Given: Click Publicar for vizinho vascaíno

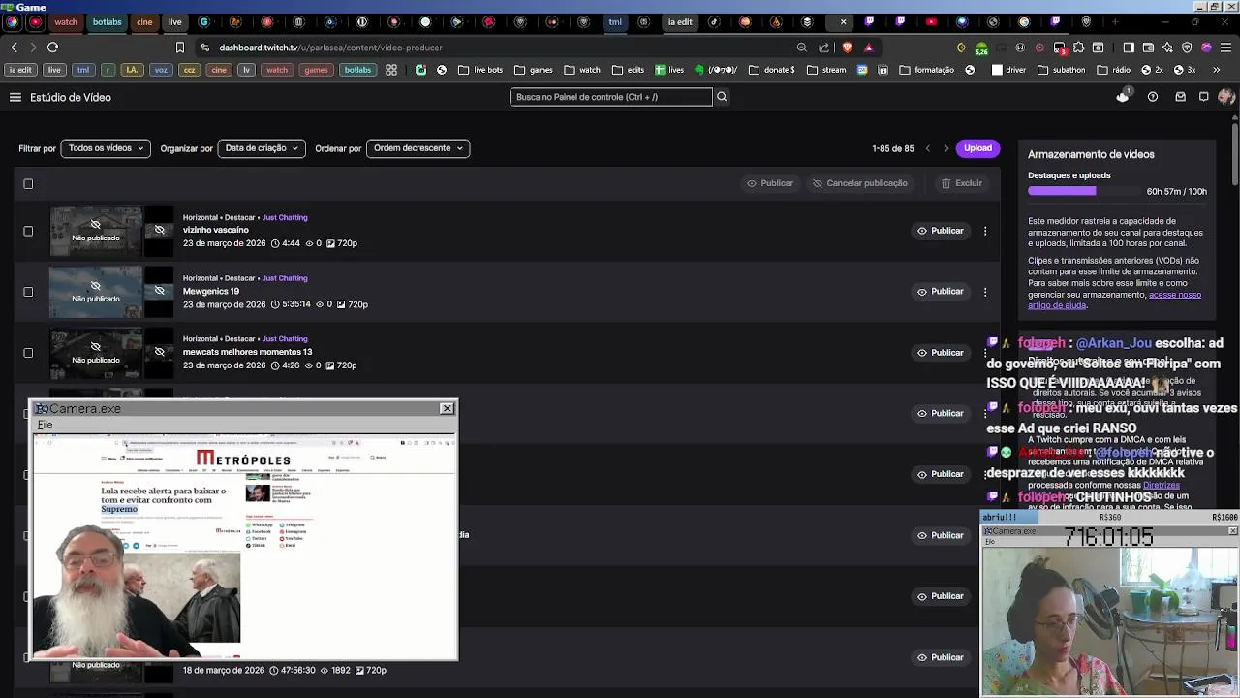Looking at the screenshot, I should click(x=940, y=231).
